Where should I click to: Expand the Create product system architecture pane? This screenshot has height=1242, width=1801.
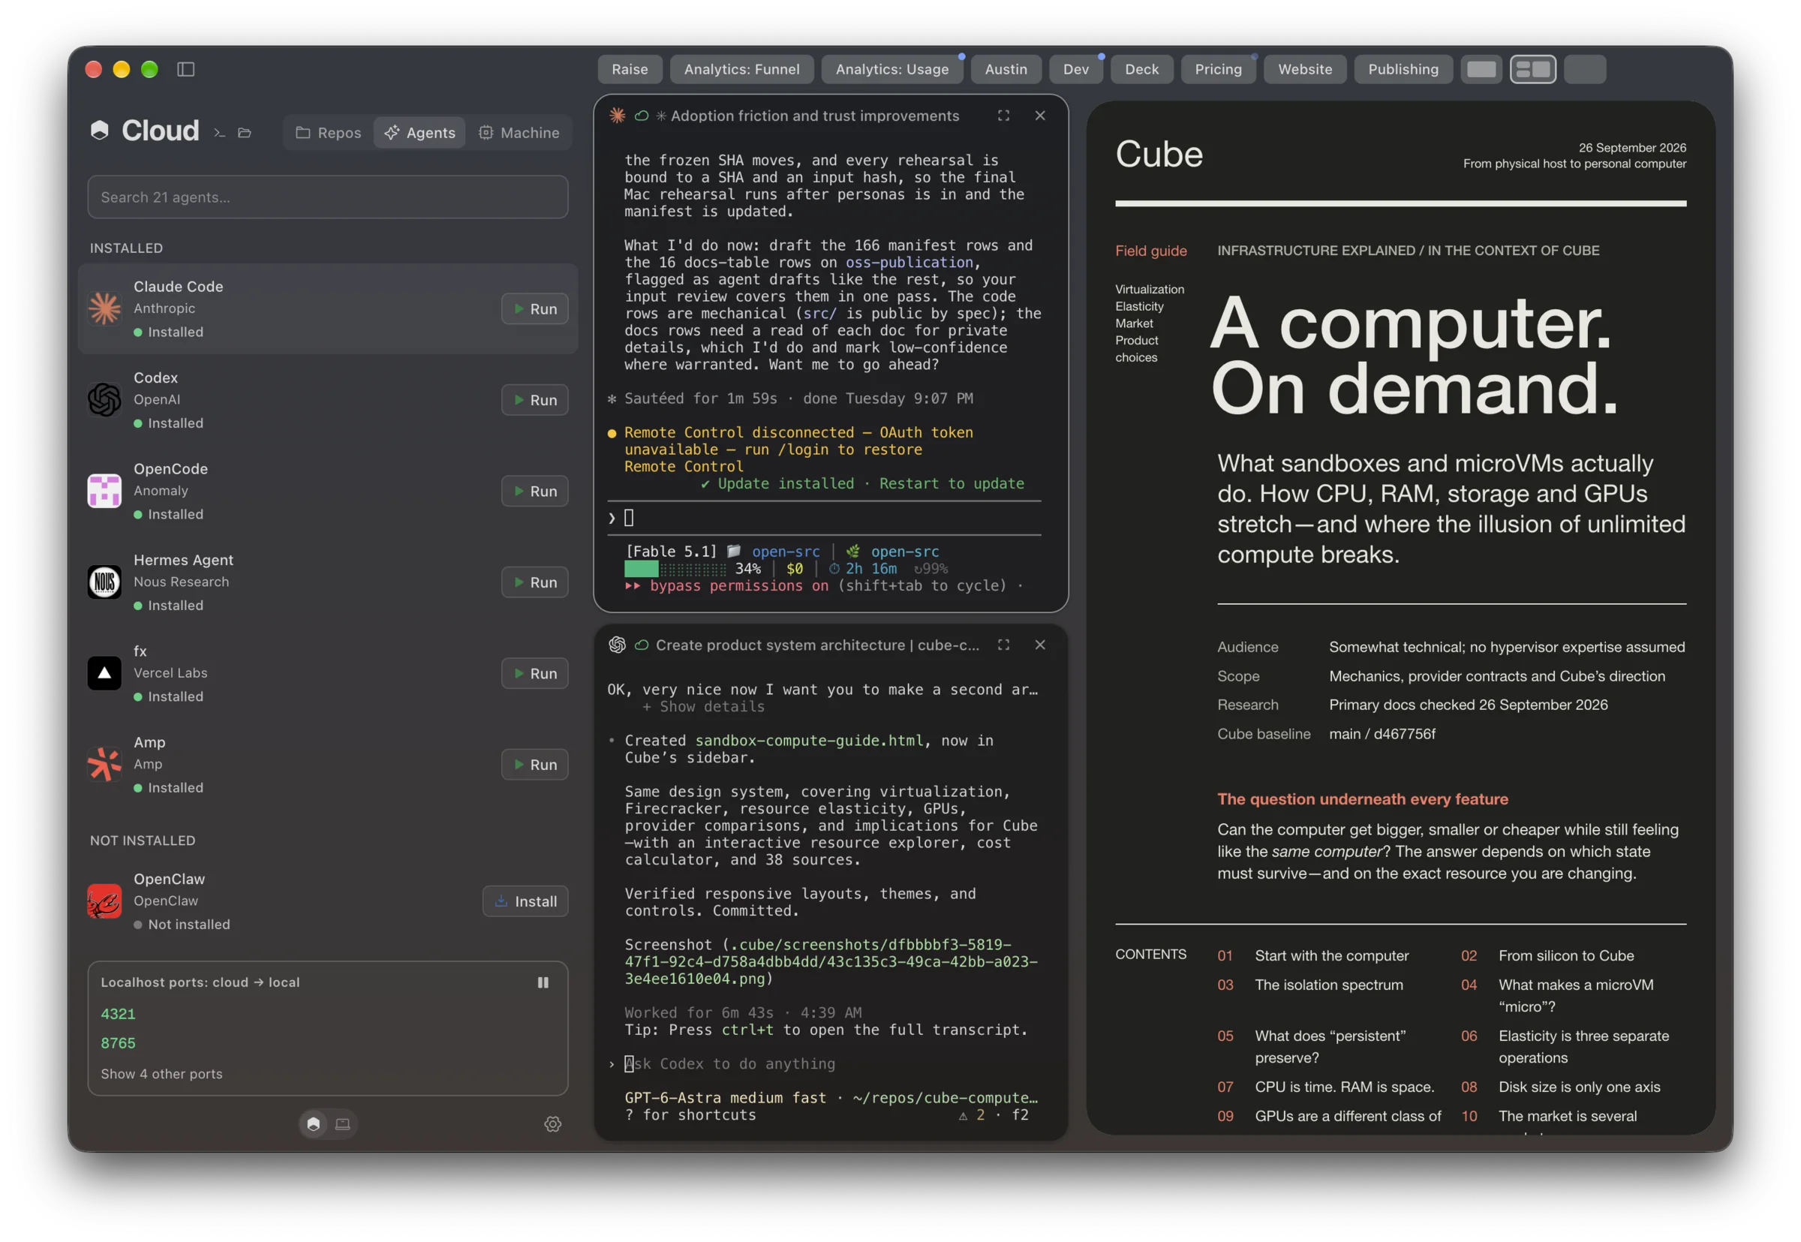click(1003, 645)
